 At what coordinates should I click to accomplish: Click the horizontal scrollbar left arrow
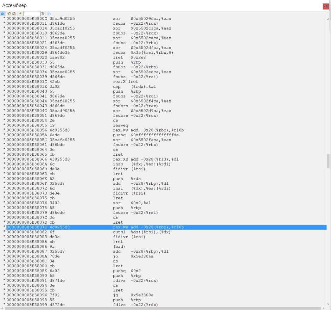(3, 308)
